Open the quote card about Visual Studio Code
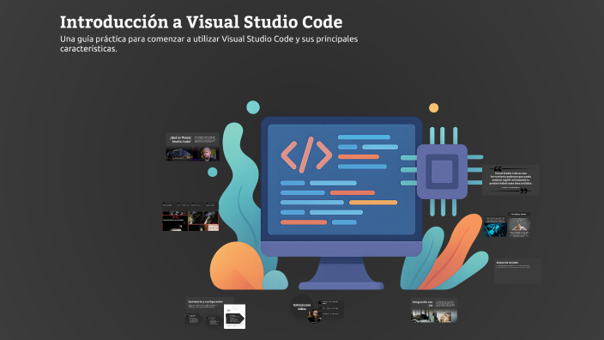 510,180
